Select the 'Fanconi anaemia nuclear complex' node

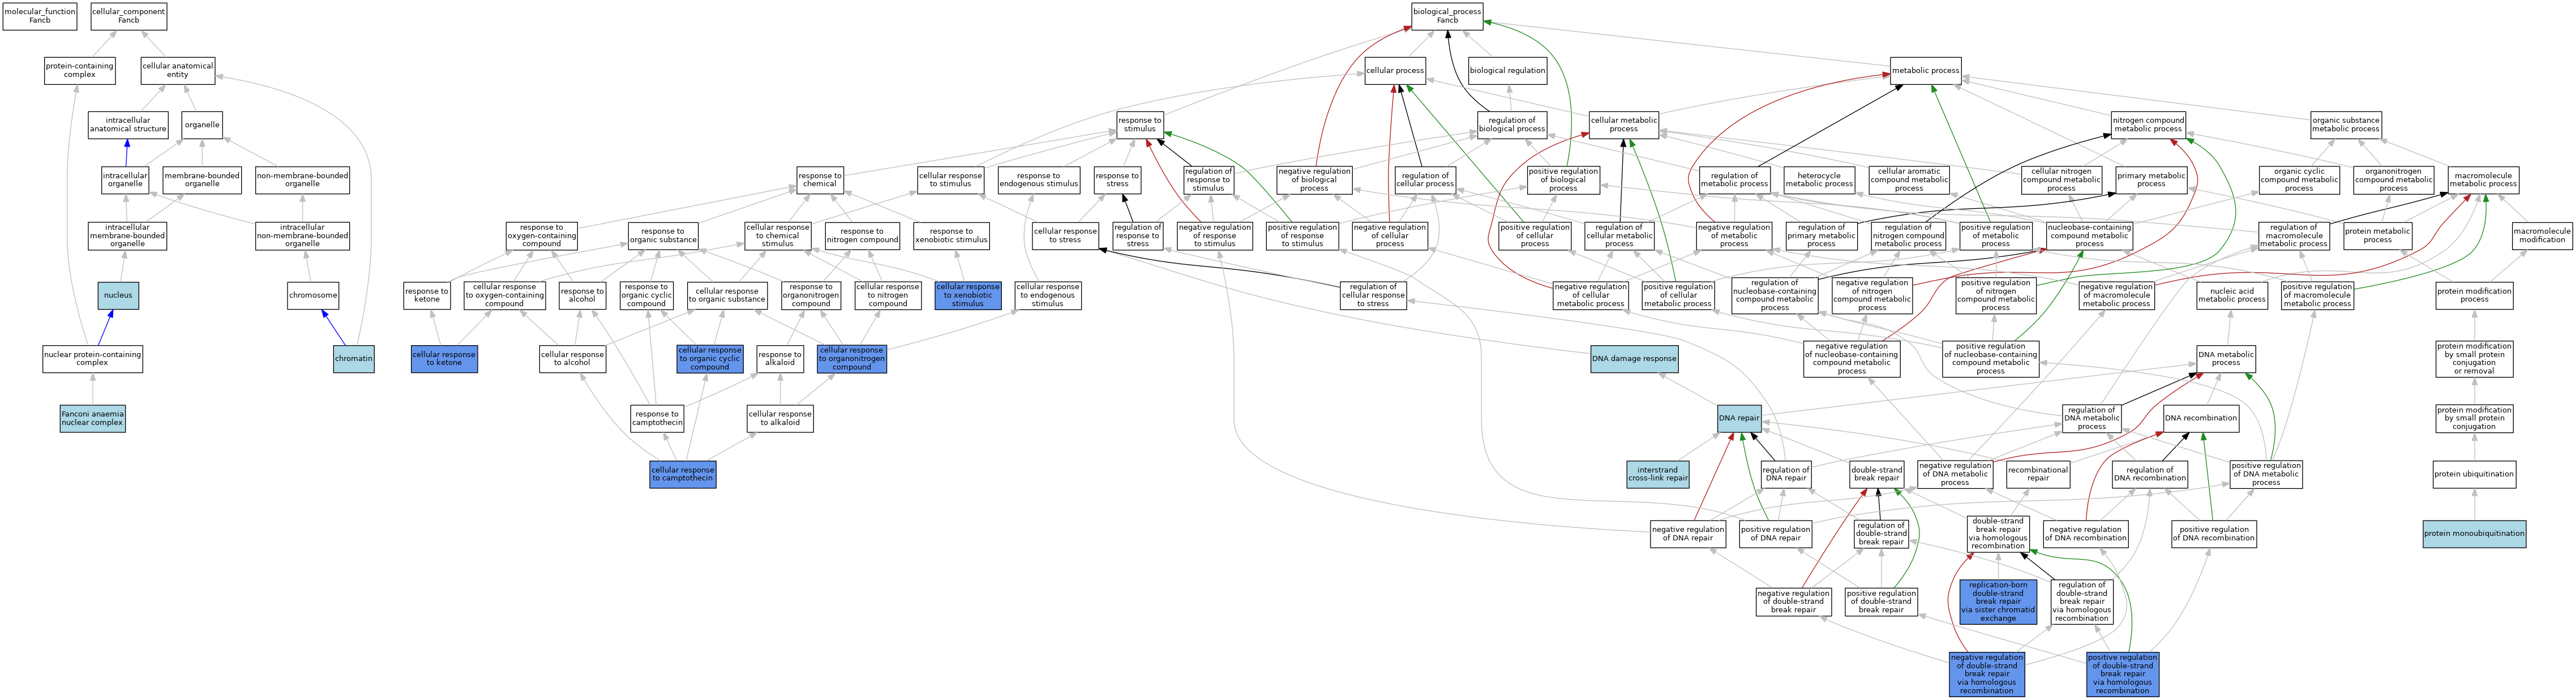(92, 418)
